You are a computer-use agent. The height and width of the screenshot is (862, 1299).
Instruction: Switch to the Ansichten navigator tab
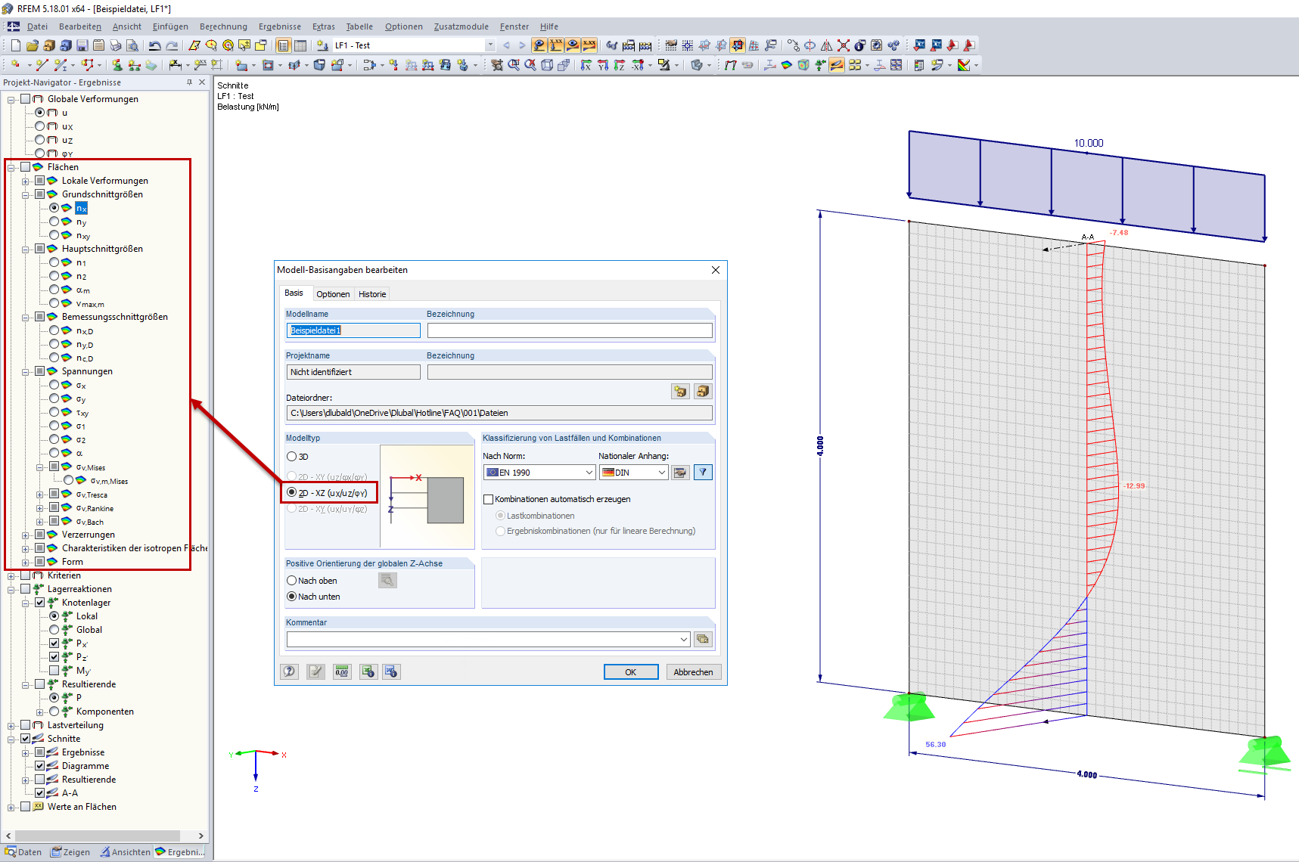click(126, 852)
